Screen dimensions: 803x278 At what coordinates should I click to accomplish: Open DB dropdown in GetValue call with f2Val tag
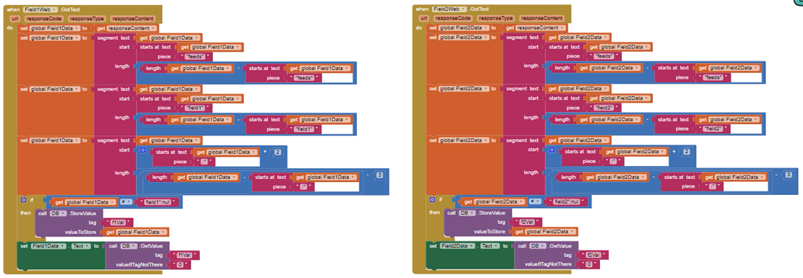(538, 246)
